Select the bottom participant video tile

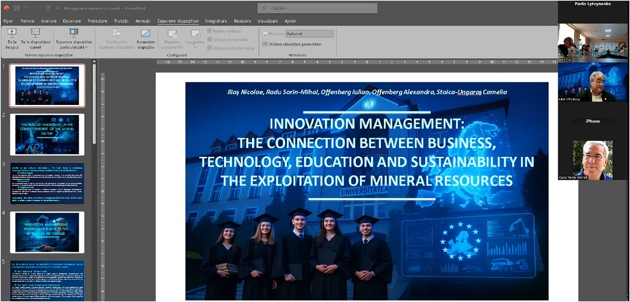(x=593, y=160)
